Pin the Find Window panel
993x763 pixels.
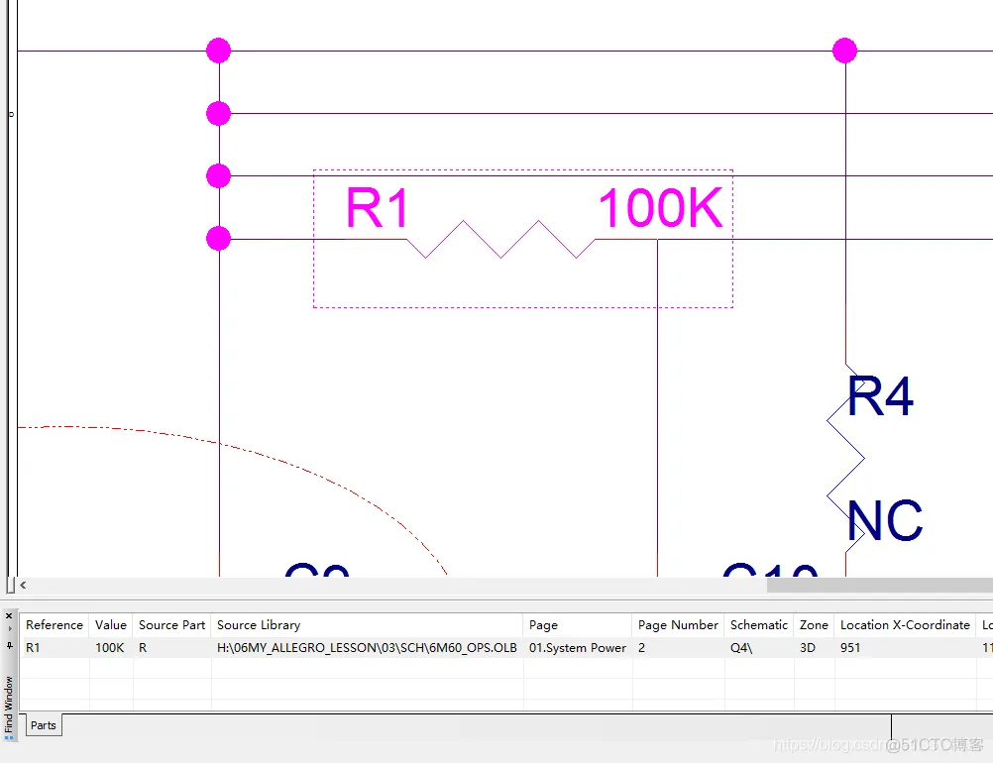pos(9,645)
